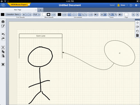Select the first line-crossing X theme option
The width and height of the screenshot is (140, 105).
(x=102, y=15)
